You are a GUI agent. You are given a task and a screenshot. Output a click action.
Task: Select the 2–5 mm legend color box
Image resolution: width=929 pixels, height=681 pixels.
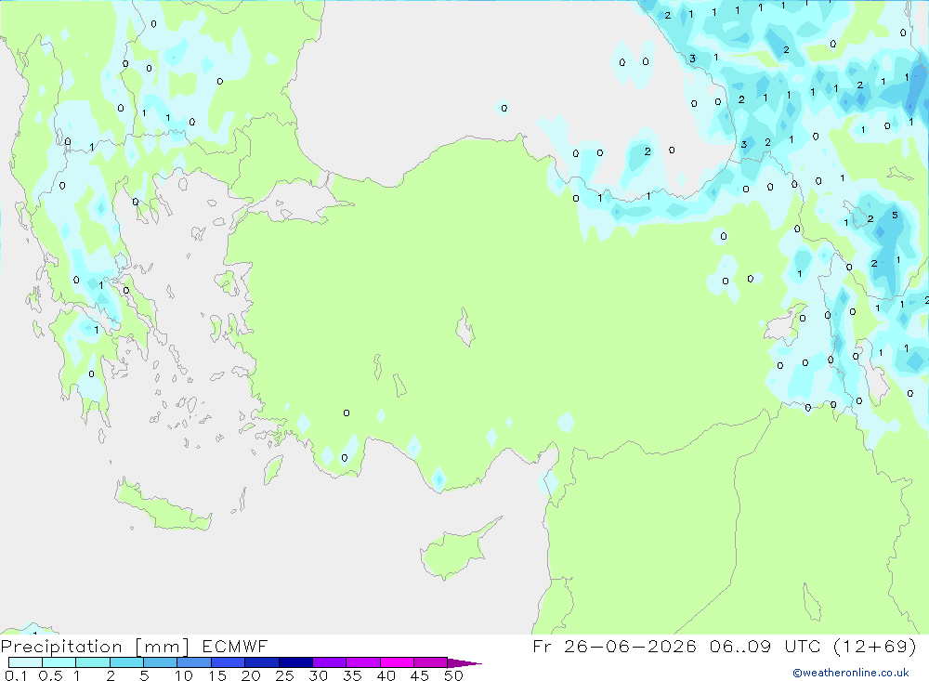[x=126, y=662]
